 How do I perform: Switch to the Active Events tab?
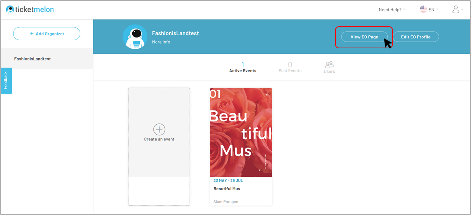point(243,67)
